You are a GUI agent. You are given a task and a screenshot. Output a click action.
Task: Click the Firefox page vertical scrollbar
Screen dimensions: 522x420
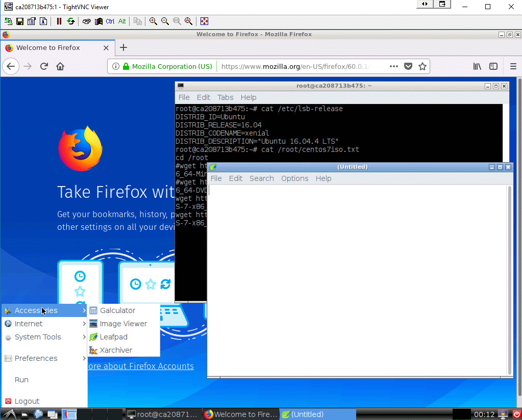click(x=519, y=236)
